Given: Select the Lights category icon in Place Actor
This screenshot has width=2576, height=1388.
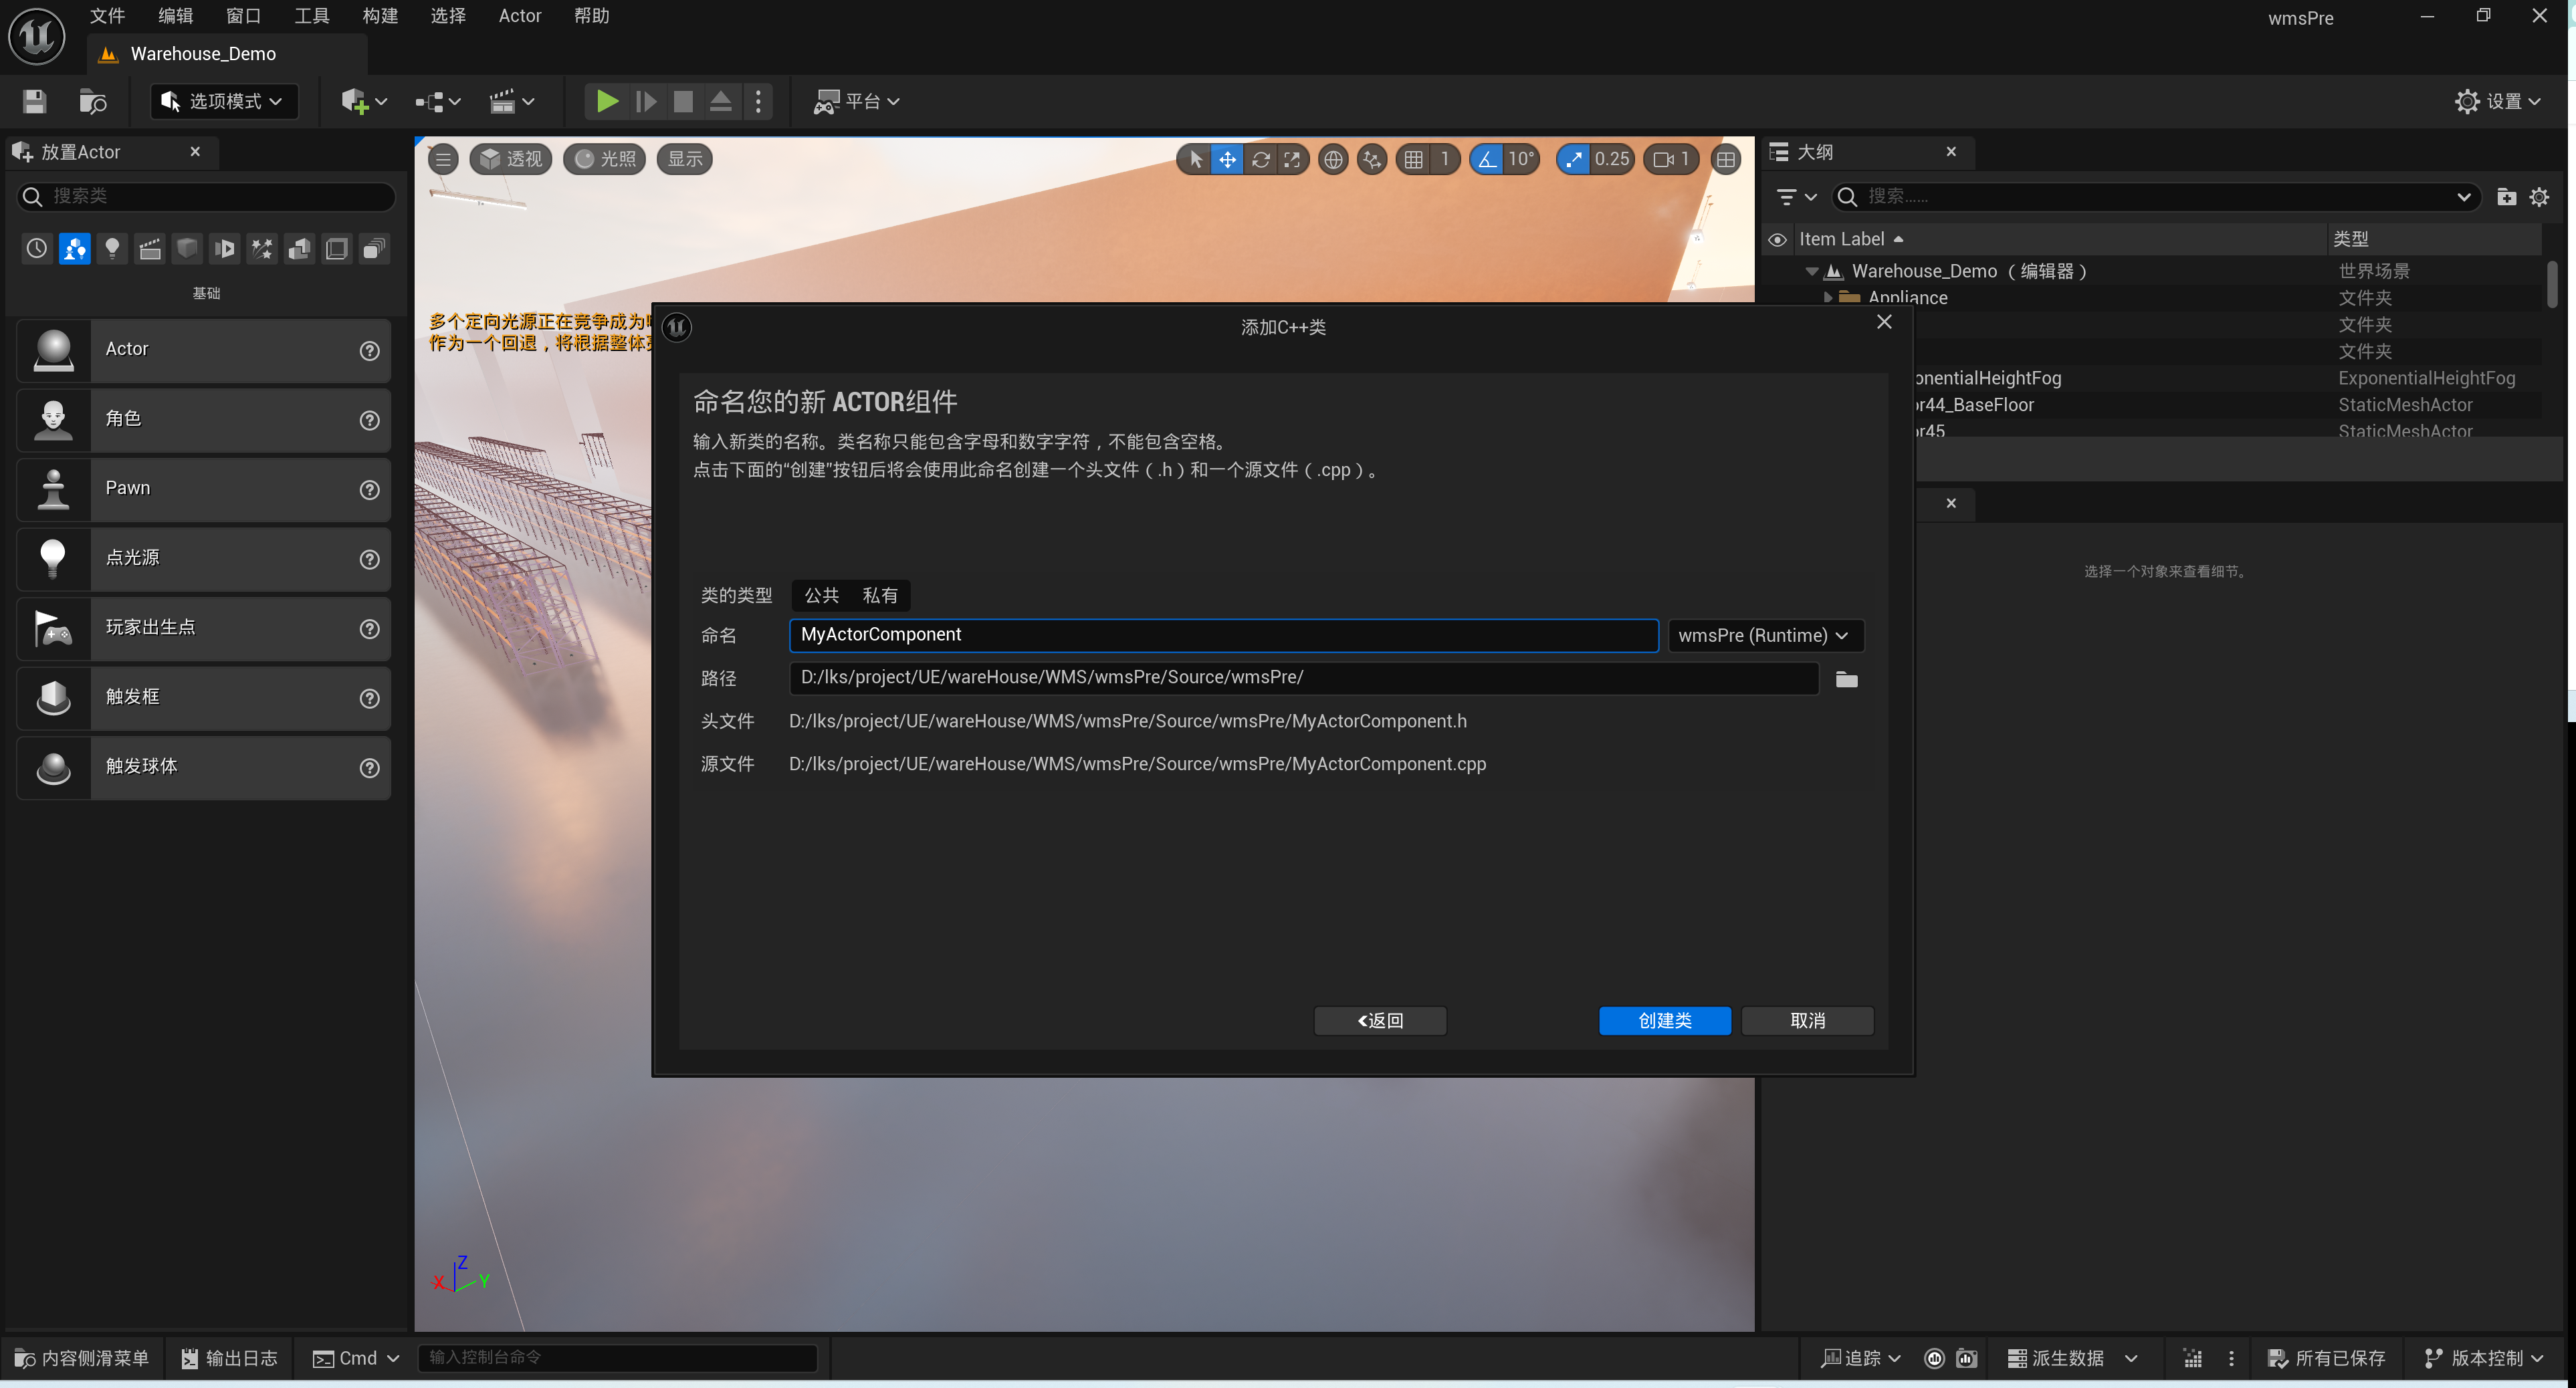Looking at the screenshot, I should (112, 248).
